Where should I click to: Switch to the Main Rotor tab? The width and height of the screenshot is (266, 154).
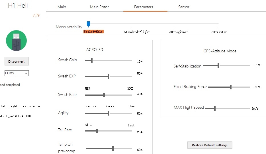point(99,7)
